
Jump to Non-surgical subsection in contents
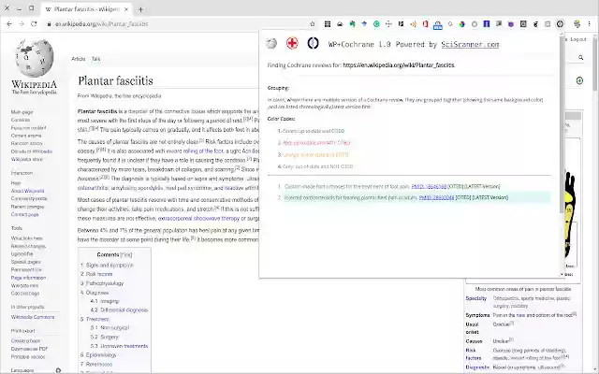(114, 328)
